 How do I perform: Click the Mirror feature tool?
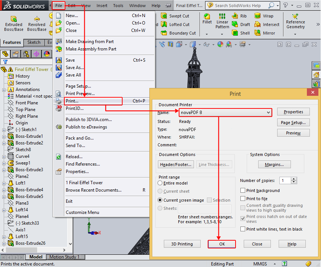[x=265, y=33]
